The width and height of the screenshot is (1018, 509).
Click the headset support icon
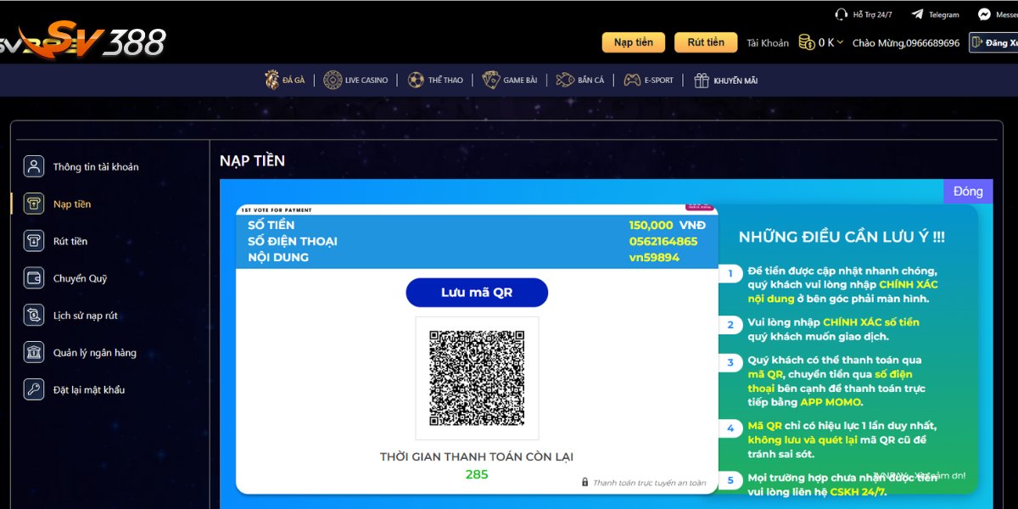click(x=841, y=14)
